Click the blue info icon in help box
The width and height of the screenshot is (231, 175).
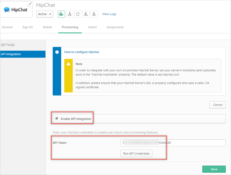click(x=57, y=52)
